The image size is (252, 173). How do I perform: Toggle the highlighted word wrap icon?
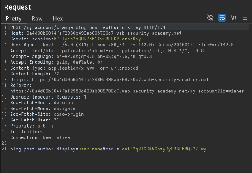coord(222,18)
